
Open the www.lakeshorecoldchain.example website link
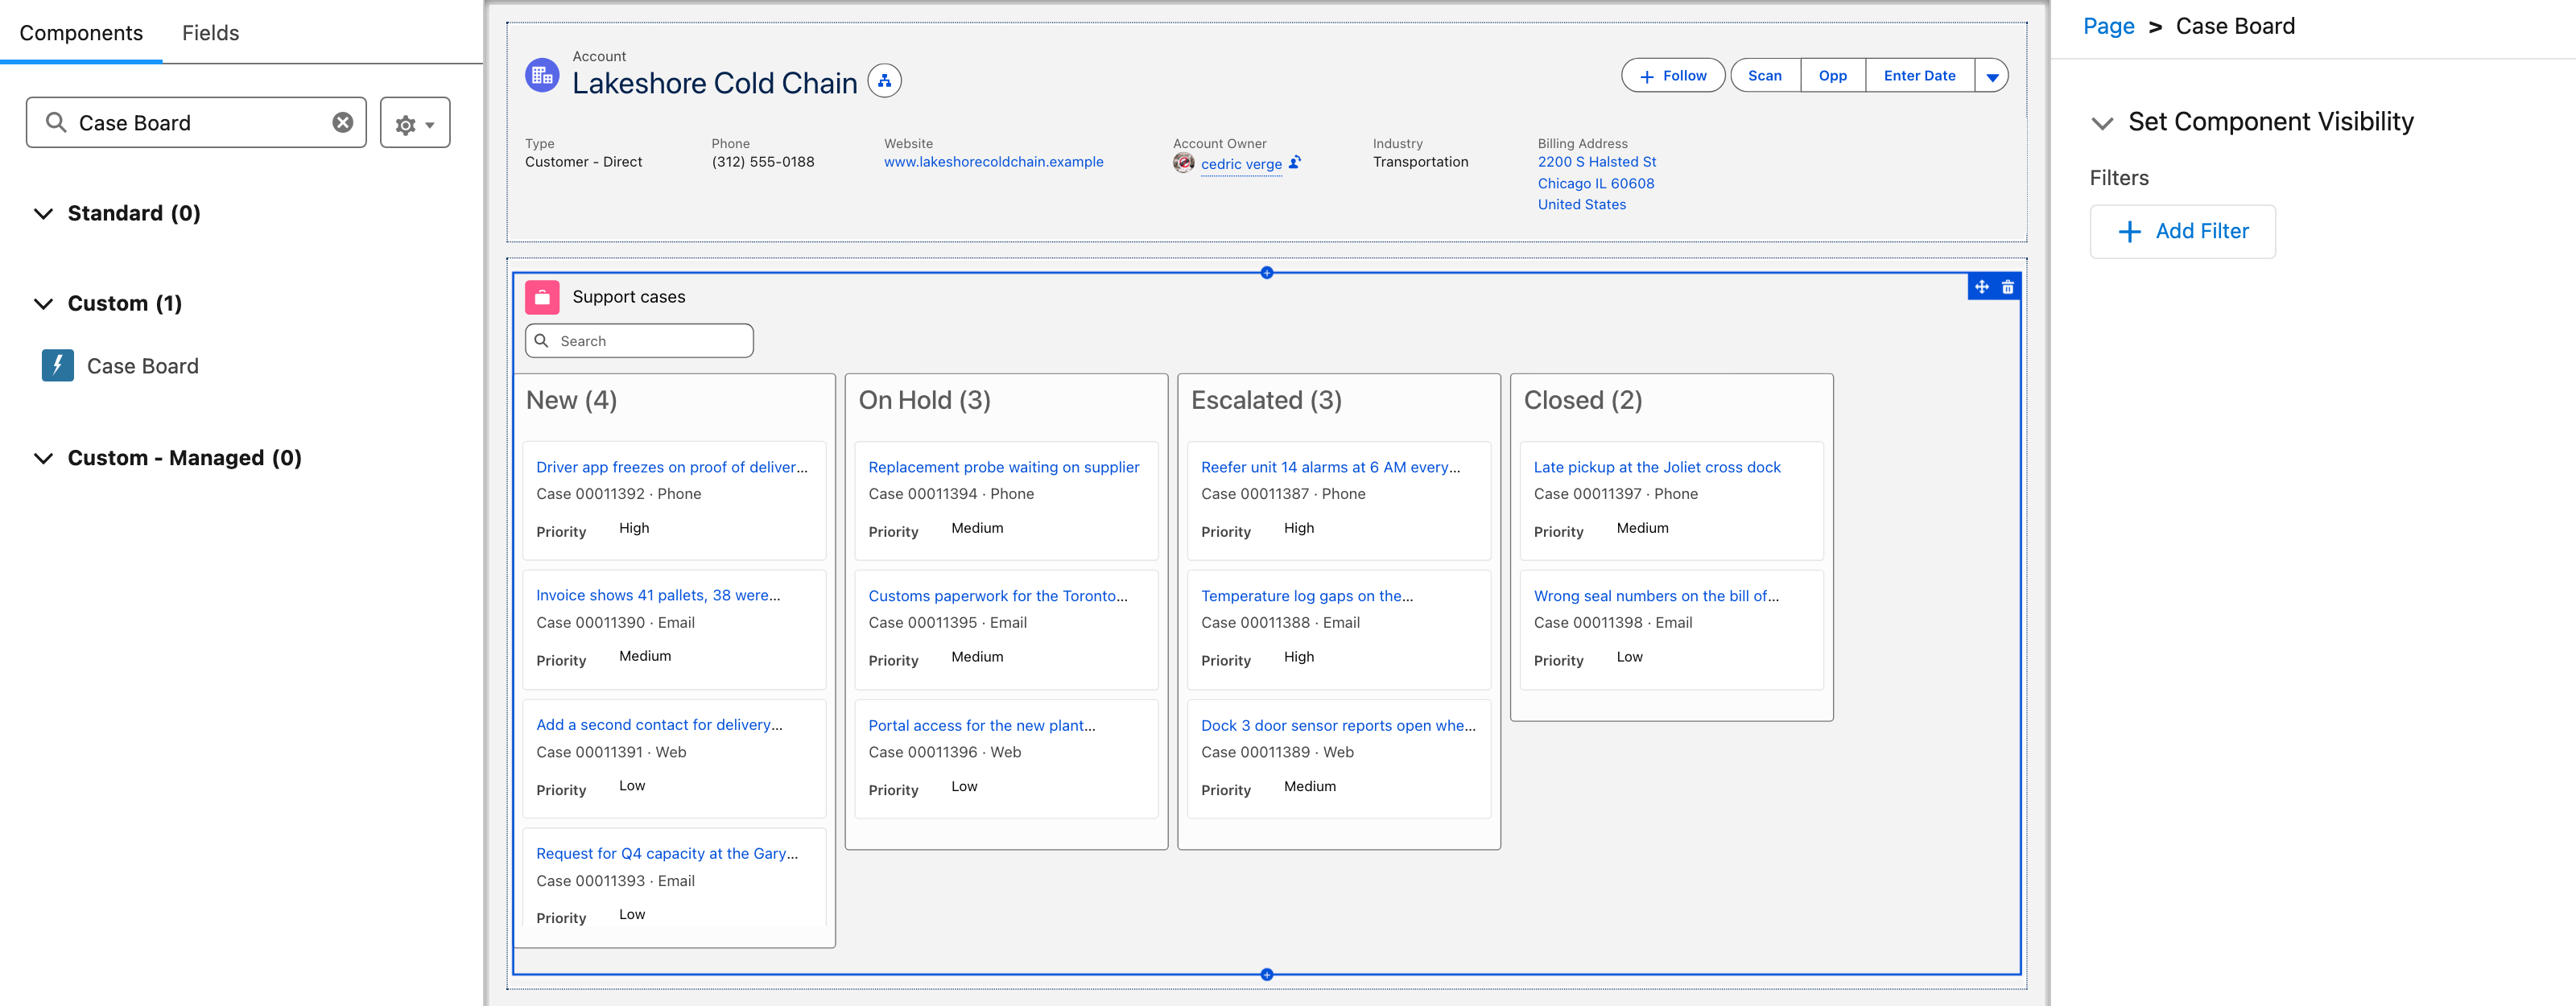point(993,162)
